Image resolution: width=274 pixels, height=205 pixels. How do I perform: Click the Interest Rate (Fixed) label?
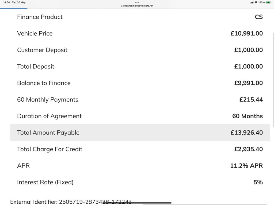pos(45,182)
